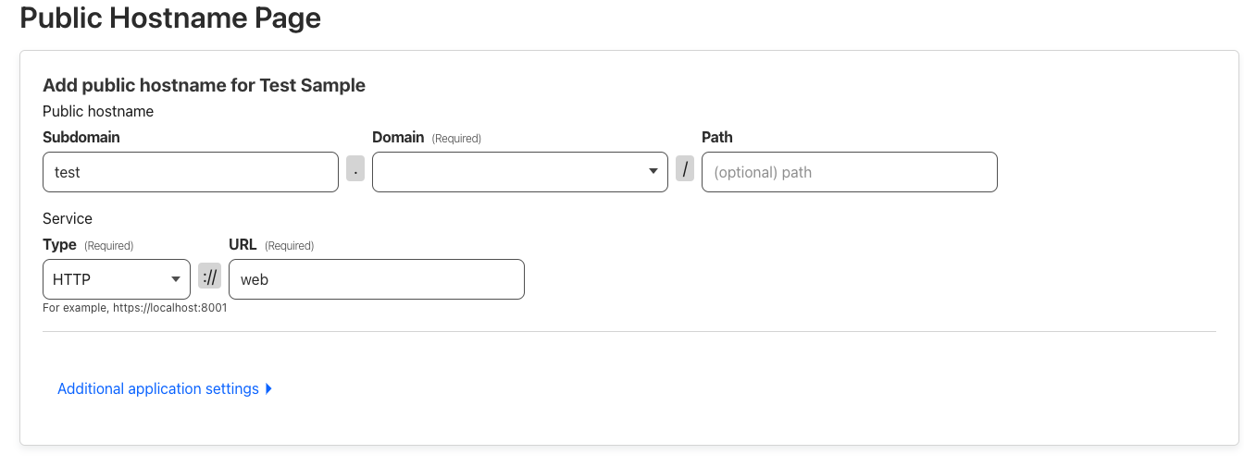The height and width of the screenshot is (467, 1244).
Task: Focus the optional Path input field
Action: point(850,172)
